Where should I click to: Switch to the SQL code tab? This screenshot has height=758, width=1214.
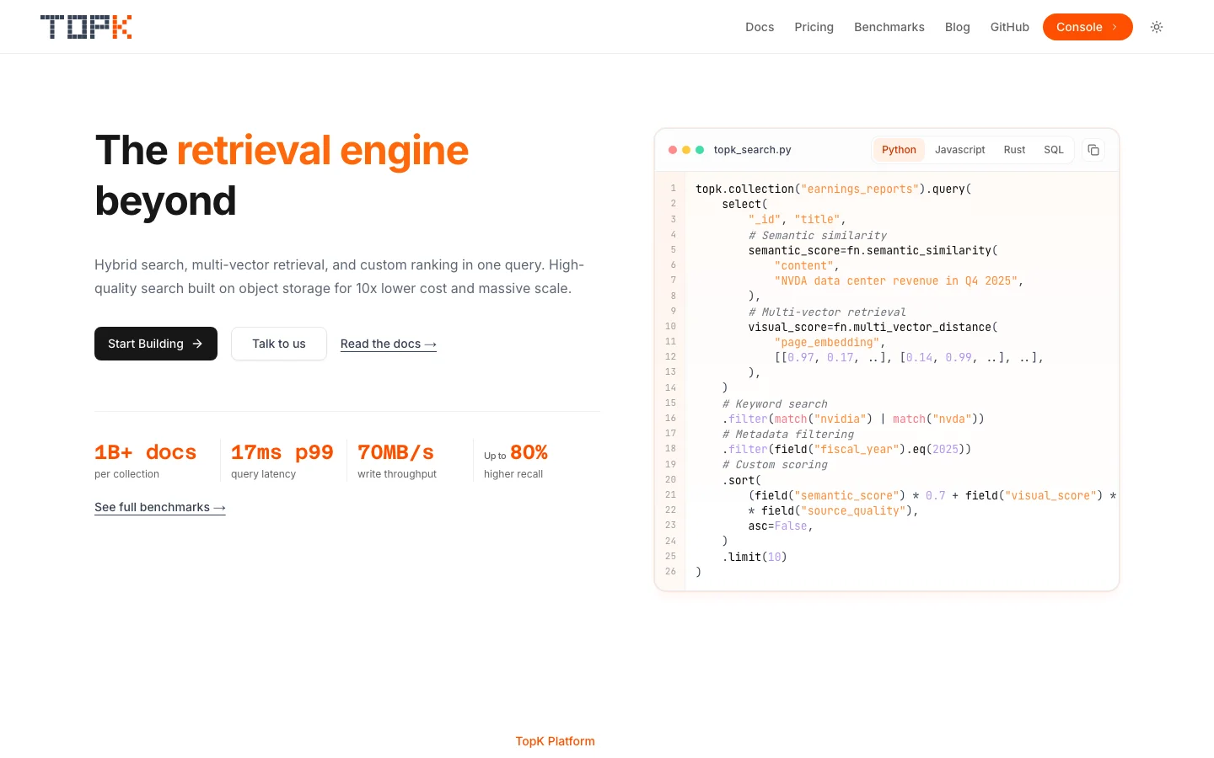(1054, 150)
